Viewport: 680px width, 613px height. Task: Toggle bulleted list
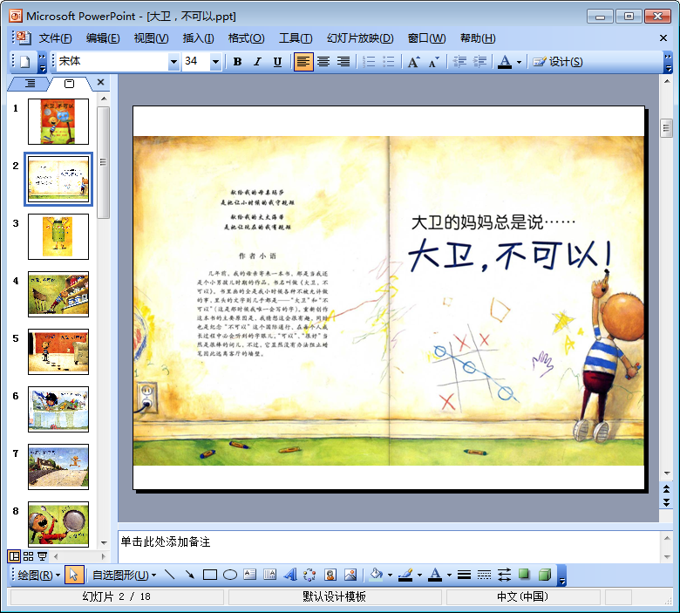pos(389,62)
